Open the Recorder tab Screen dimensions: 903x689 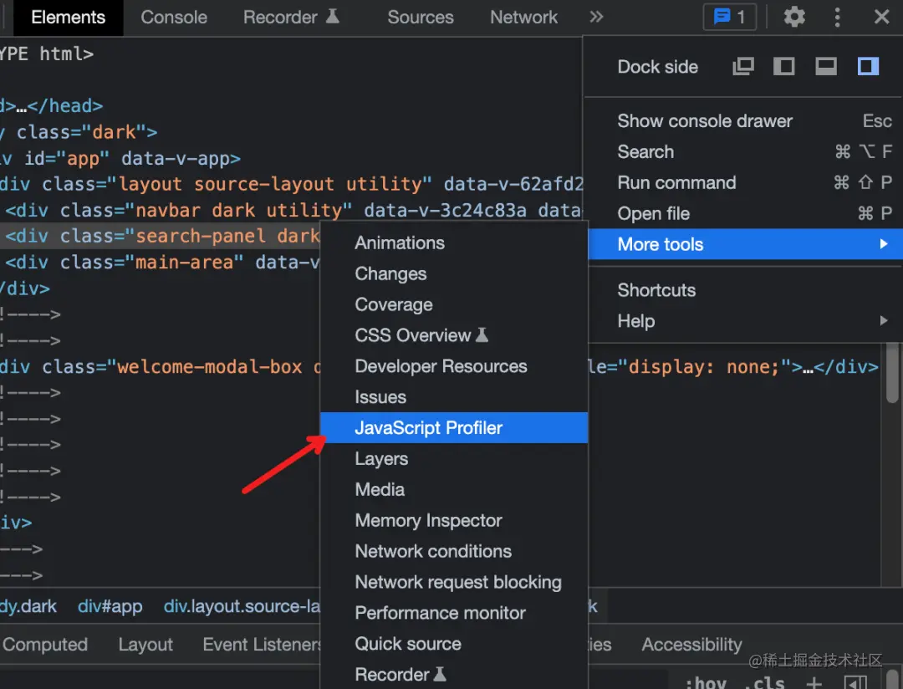coord(291,18)
